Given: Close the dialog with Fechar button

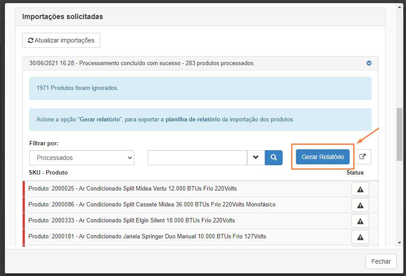Looking at the screenshot, I should 381,261.
